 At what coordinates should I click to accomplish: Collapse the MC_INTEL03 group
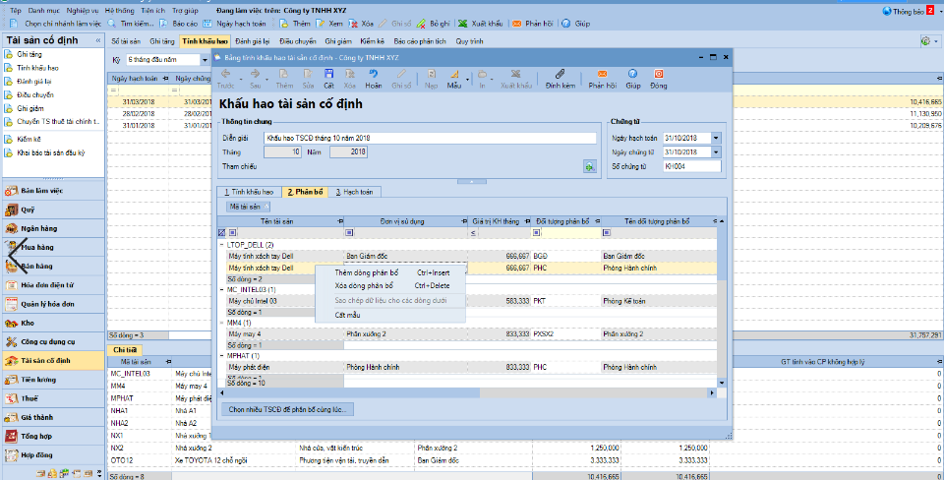point(221,290)
